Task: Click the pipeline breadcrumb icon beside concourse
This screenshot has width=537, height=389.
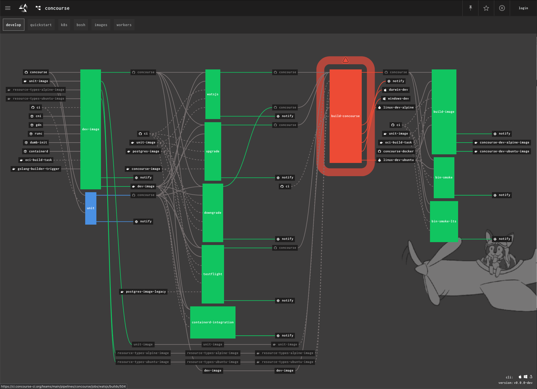Action: [38, 8]
